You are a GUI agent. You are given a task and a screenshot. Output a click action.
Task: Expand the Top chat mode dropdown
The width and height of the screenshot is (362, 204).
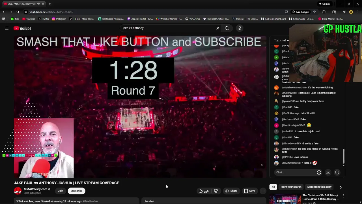282,40
